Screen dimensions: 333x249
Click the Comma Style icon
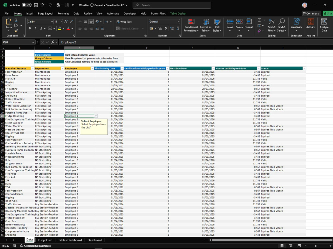pyautogui.click(x=166, y=28)
